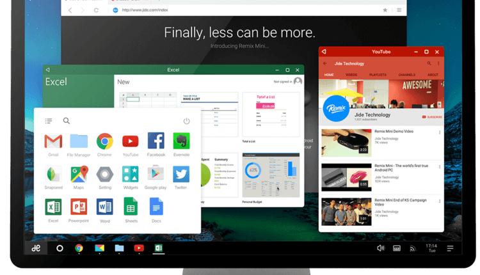The image size is (480, 275).
Task: Open the ABOUT tab in YouTube
Action: pyautogui.click(x=433, y=75)
